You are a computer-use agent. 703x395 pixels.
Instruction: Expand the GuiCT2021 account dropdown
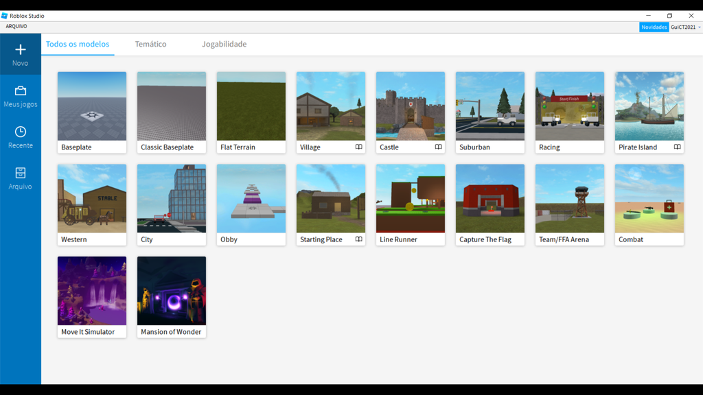[x=686, y=27]
